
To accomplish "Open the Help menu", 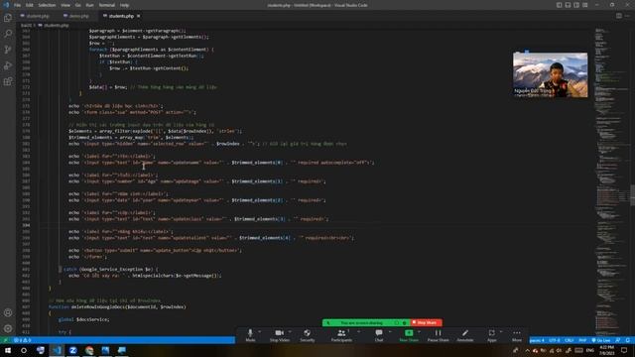I will click(124, 5).
